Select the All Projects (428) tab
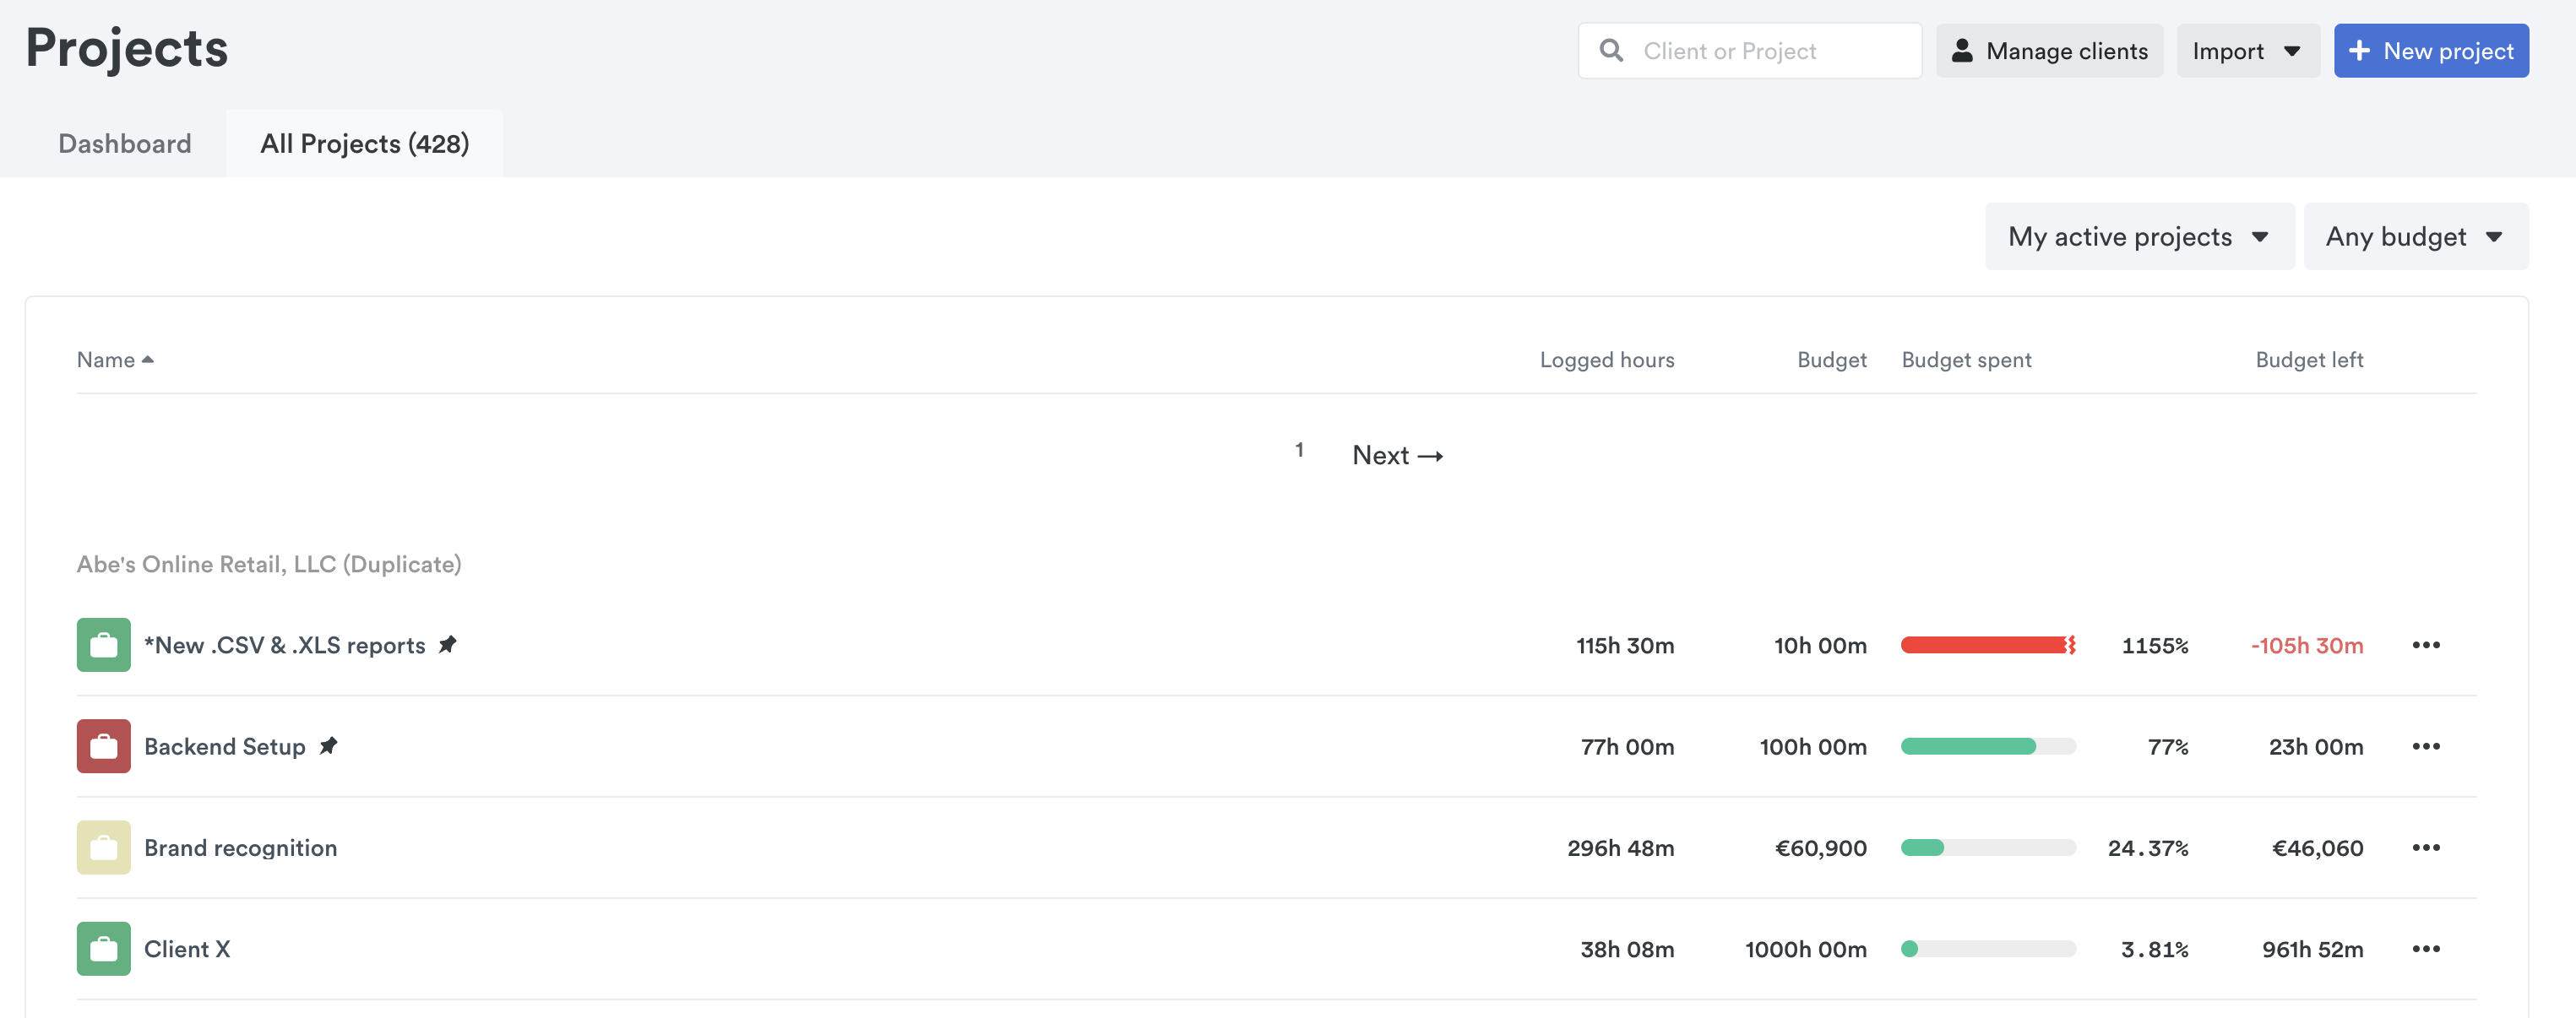The image size is (2576, 1018). tap(364, 143)
